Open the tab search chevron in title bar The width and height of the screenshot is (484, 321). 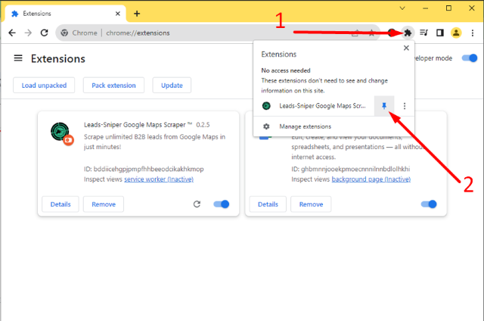tap(402, 8)
